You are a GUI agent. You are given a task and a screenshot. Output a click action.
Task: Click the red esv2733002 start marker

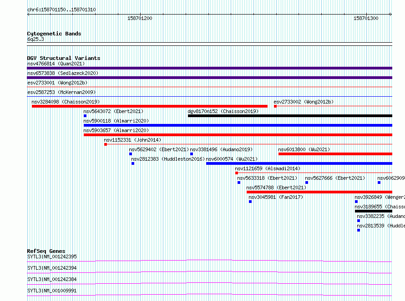click(275, 106)
